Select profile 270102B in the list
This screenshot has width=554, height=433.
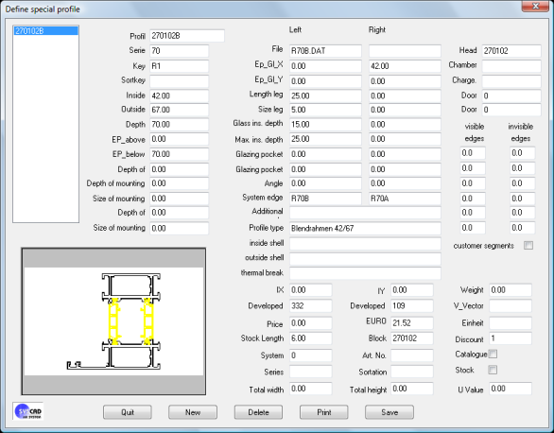46,31
